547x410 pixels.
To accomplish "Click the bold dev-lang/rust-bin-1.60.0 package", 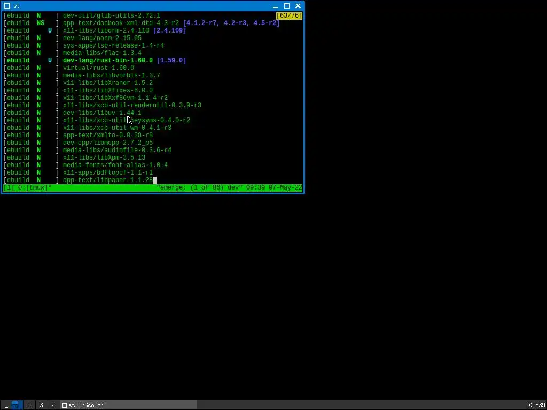I will (x=108, y=60).
